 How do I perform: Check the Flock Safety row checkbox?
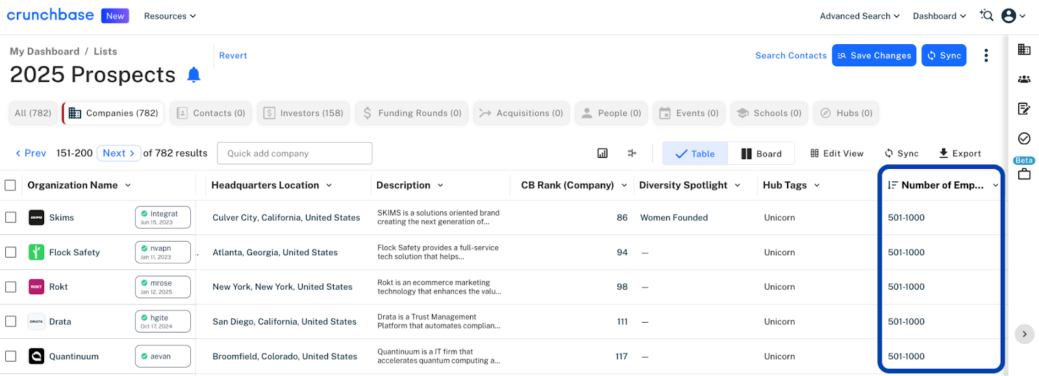pyautogui.click(x=10, y=252)
